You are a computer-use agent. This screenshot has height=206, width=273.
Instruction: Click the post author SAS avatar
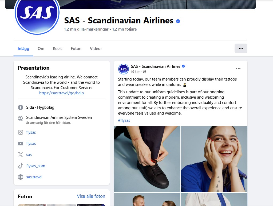tap(124, 69)
